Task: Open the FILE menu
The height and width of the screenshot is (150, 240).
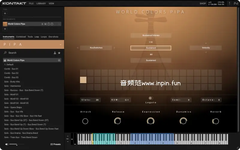Action: tap(31, 3)
